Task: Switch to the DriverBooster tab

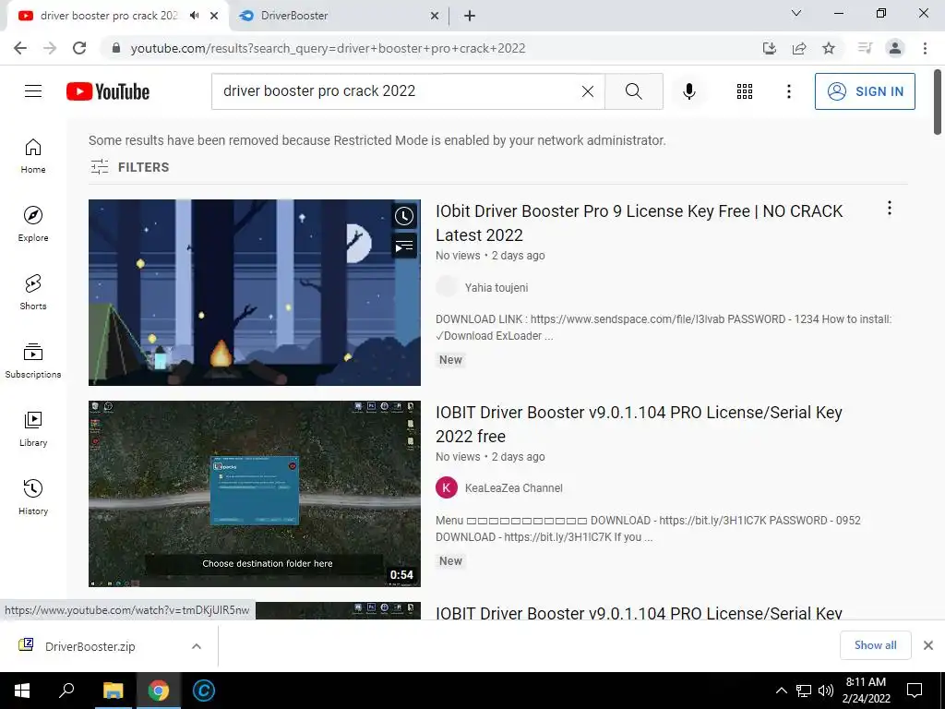Action: pos(338,16)
